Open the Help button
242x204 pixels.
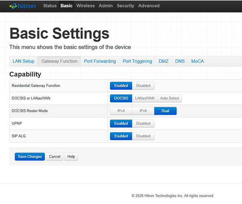(71, 157)
